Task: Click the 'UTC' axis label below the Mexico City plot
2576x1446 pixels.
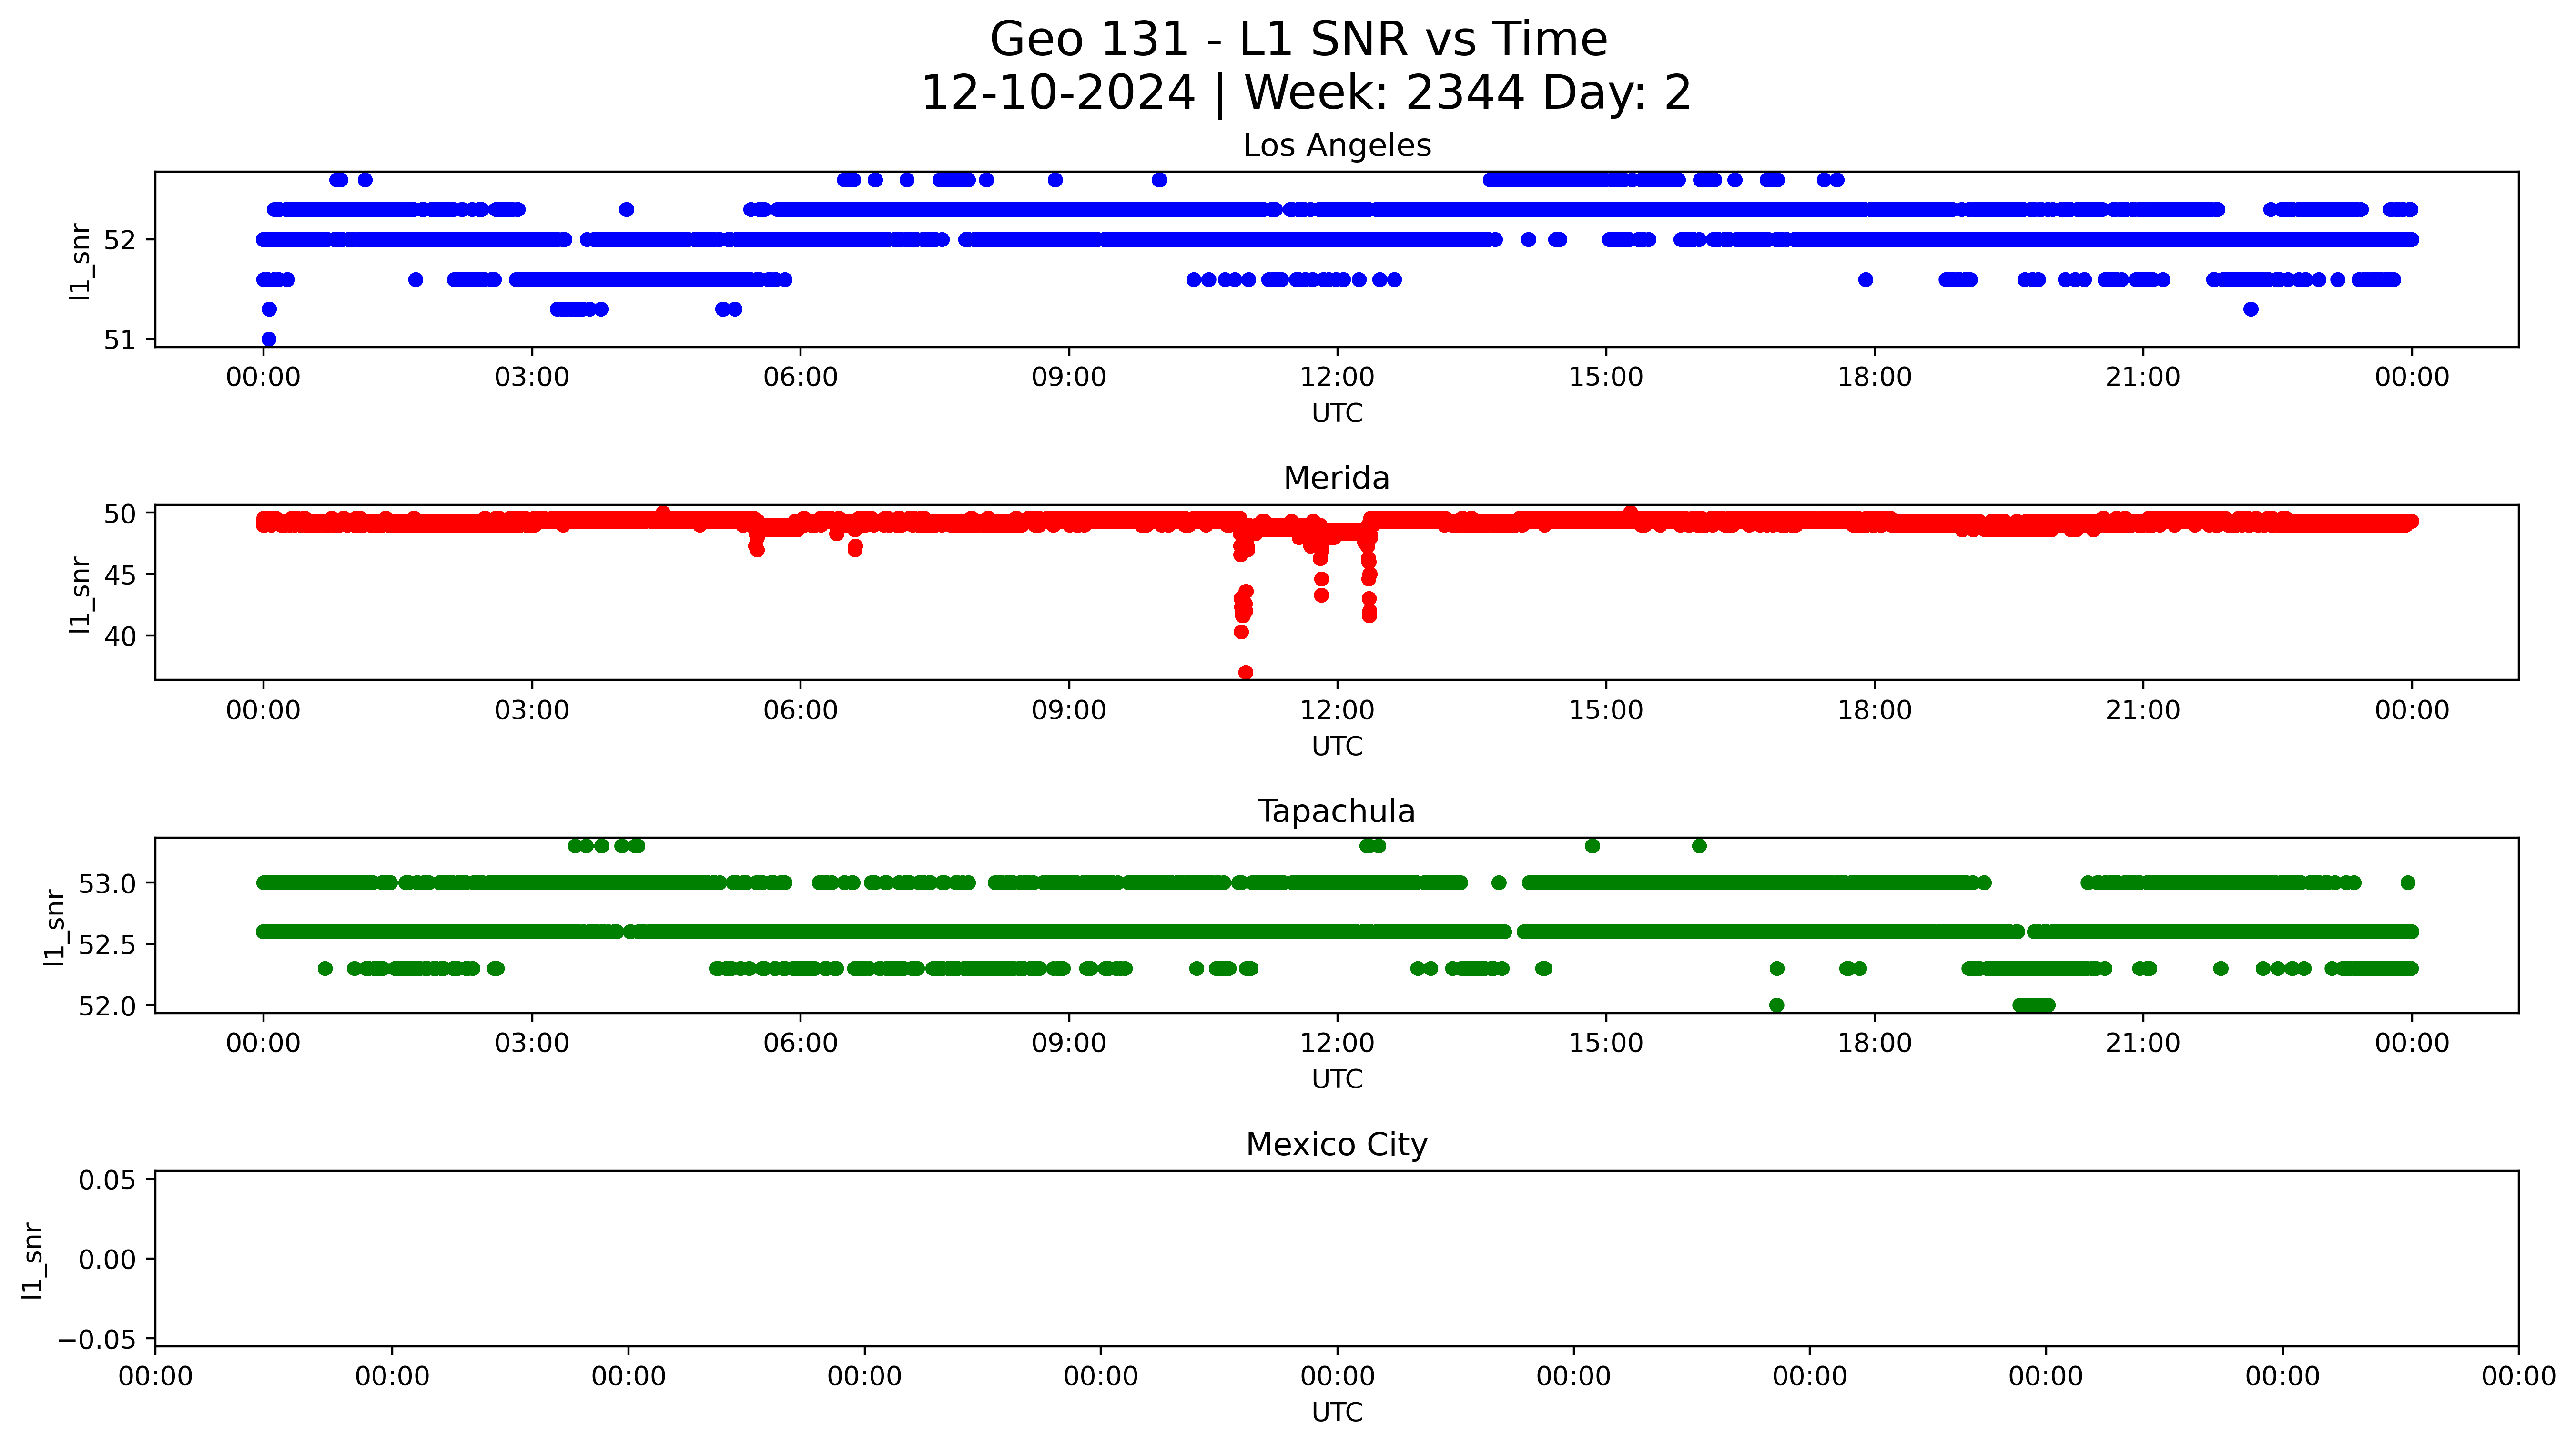Action: [1337, 1412]
